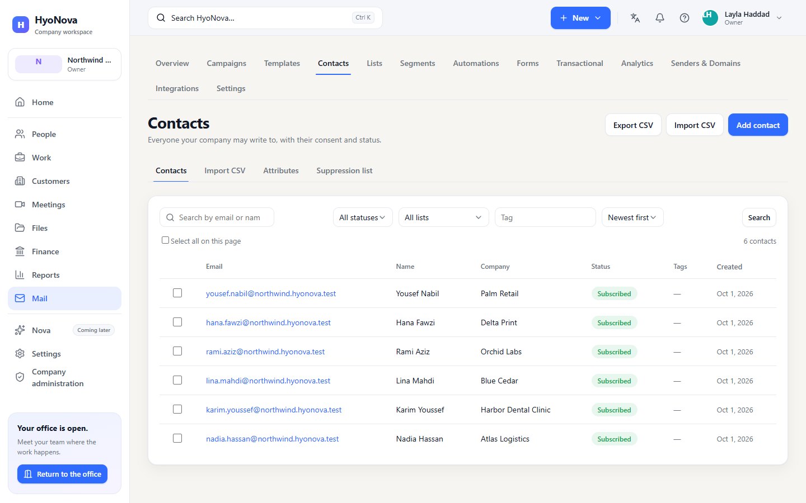This screenshot has height=503, width=806.
Task: Click the Tag filter field
Action: [545, 217]
